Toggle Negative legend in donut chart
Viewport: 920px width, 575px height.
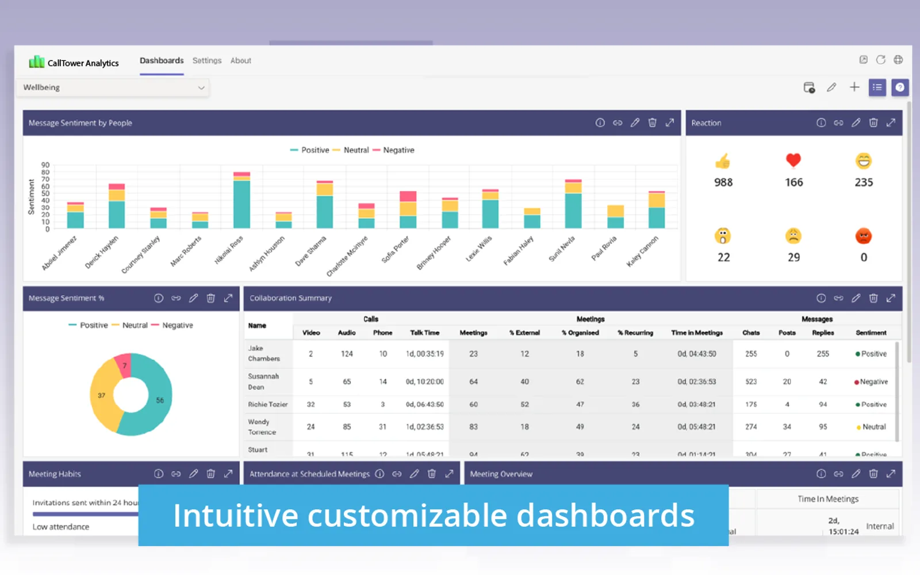pos(172,325)
